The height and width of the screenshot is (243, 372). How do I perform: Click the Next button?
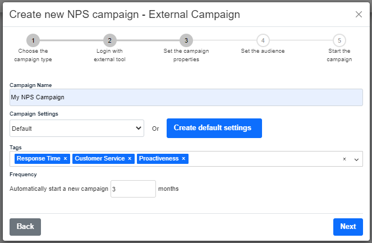pos(348,227)
